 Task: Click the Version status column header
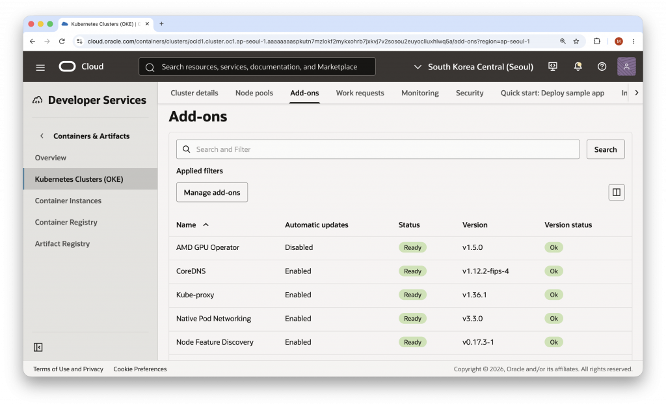(568, 225)
